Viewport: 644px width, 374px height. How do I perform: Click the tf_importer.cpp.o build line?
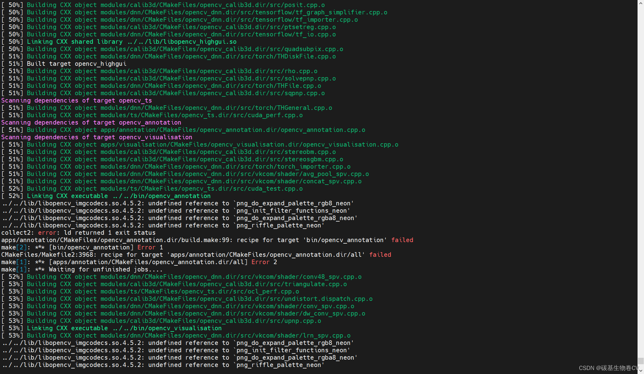click(180, 20)
